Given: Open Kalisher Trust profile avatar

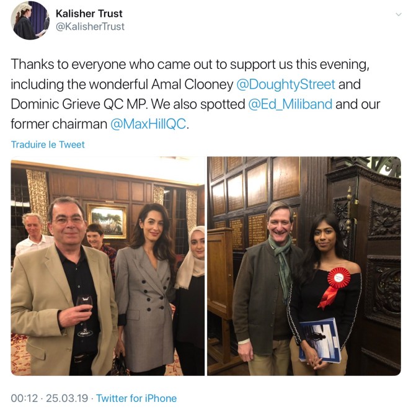Looking at the screenshot, I should click(30, 20).
